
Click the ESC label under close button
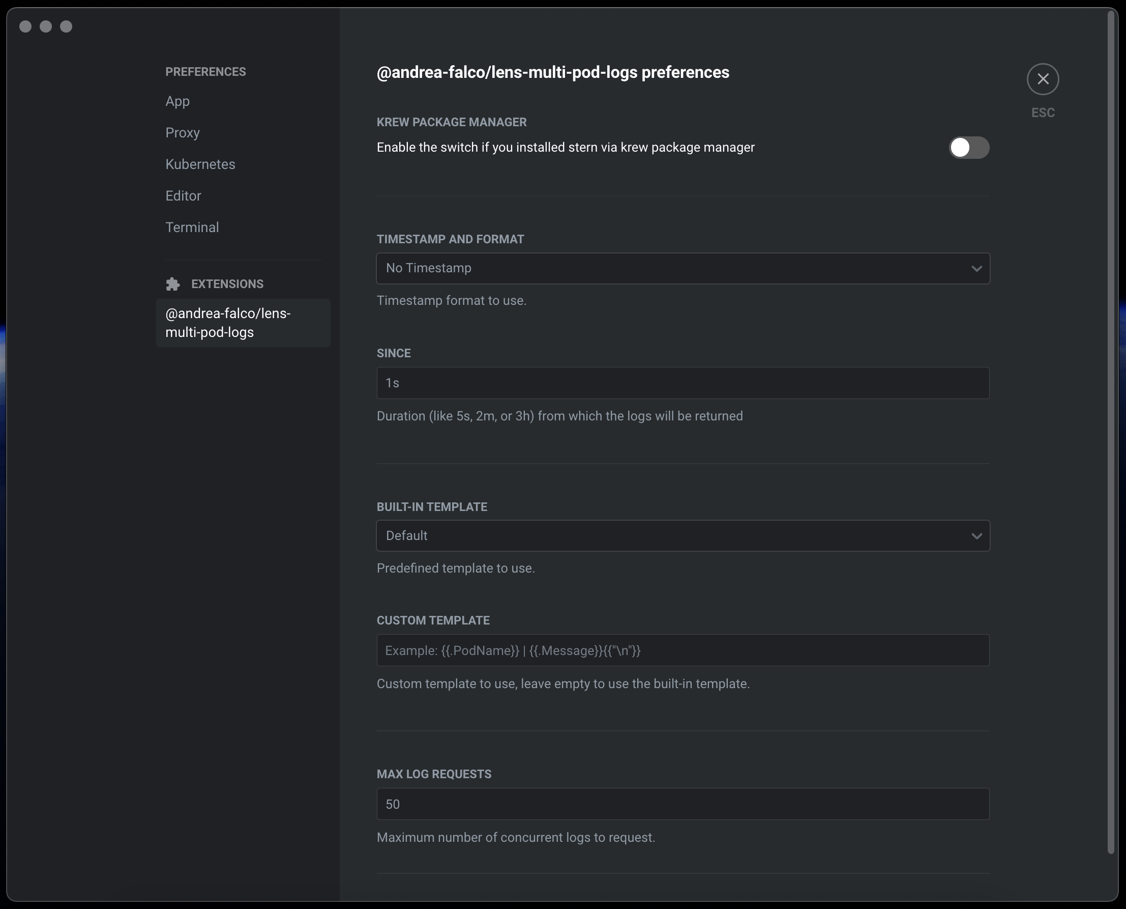click(x=1042, y=112)
